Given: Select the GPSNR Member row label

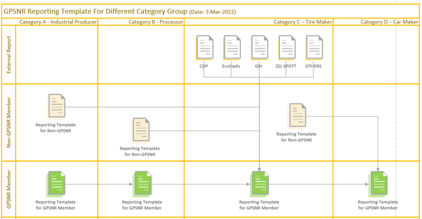Looking at the screenshot, I should [9, 189].
